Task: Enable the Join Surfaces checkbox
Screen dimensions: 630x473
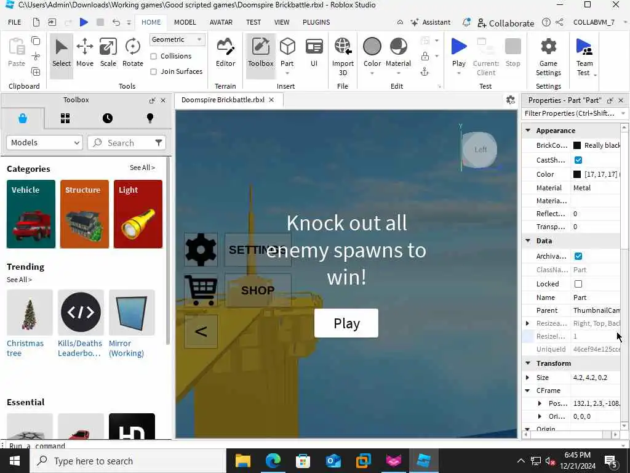Action: (153, 71)
